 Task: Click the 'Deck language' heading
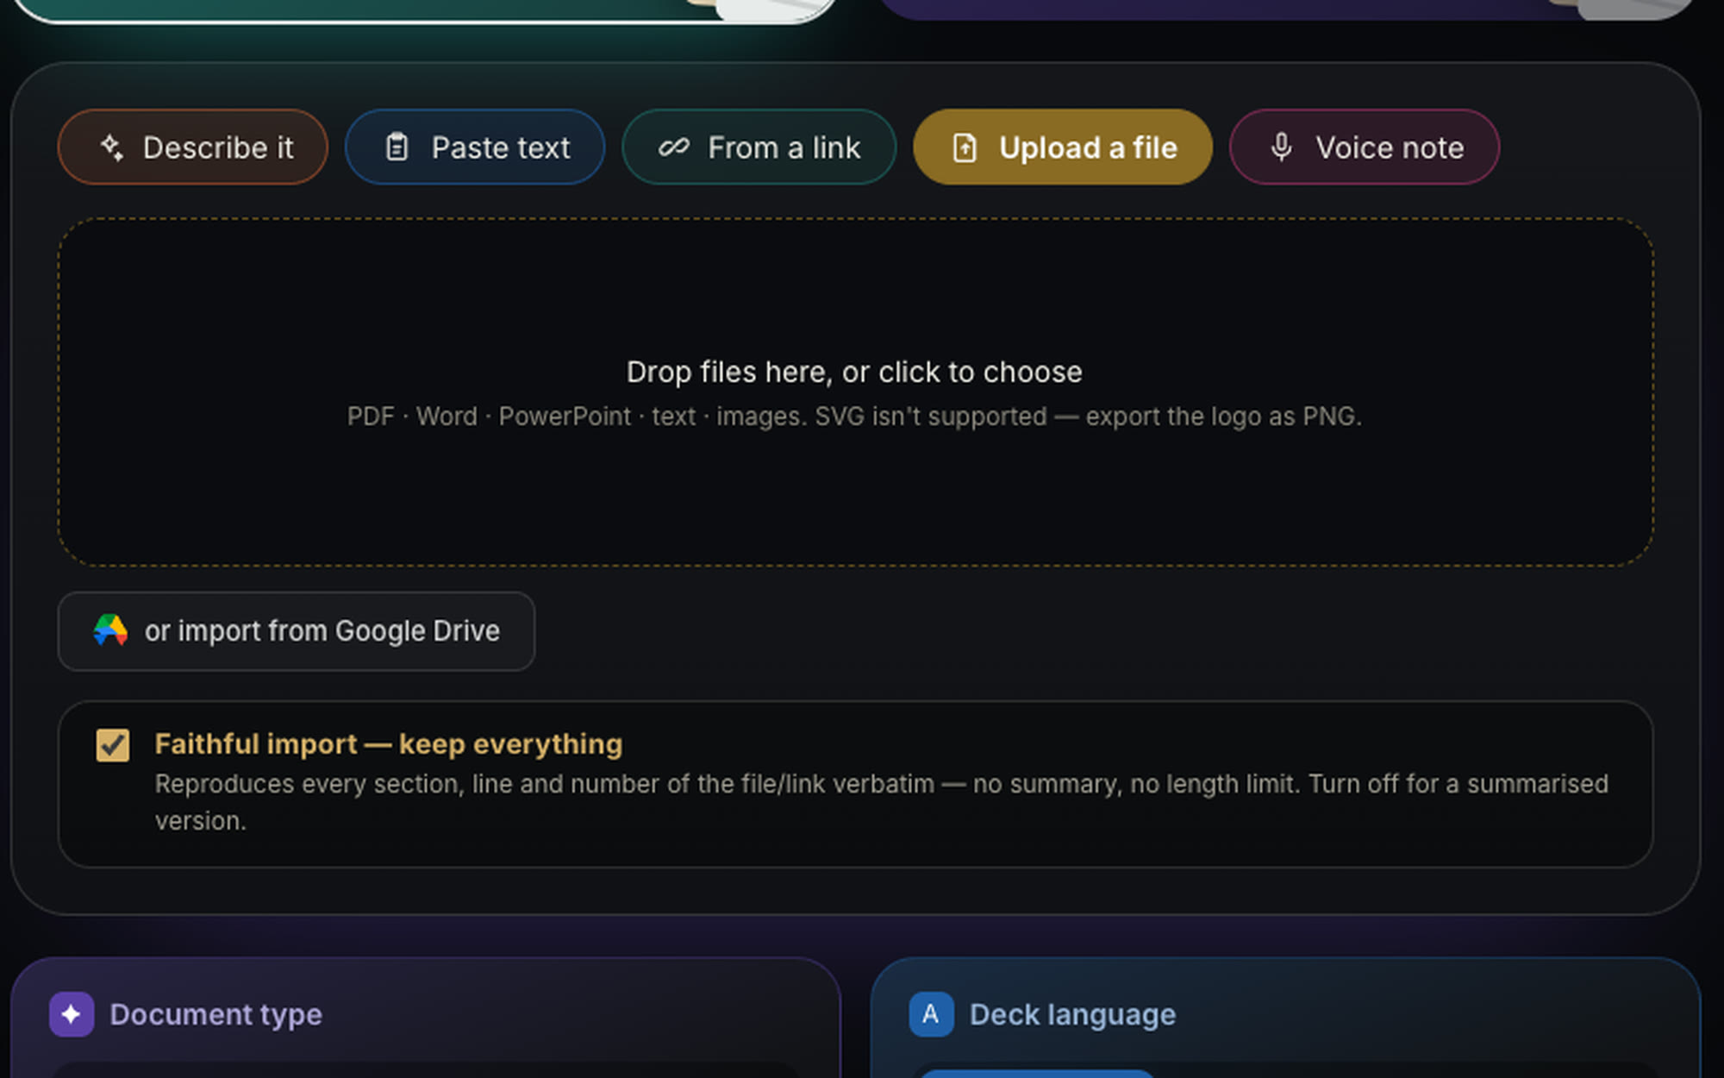(x=1072, y=1014)
